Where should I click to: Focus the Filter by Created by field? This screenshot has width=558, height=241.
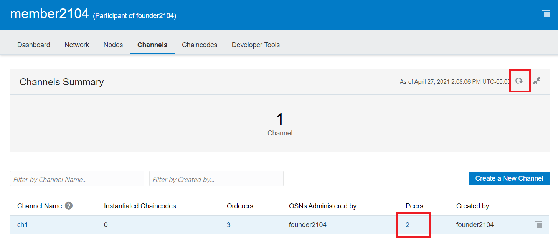coord(216,179)
